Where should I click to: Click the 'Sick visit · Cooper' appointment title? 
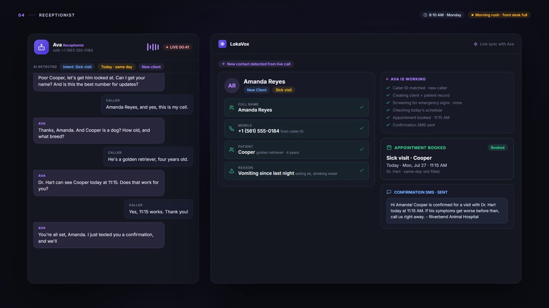click(409, 158)
